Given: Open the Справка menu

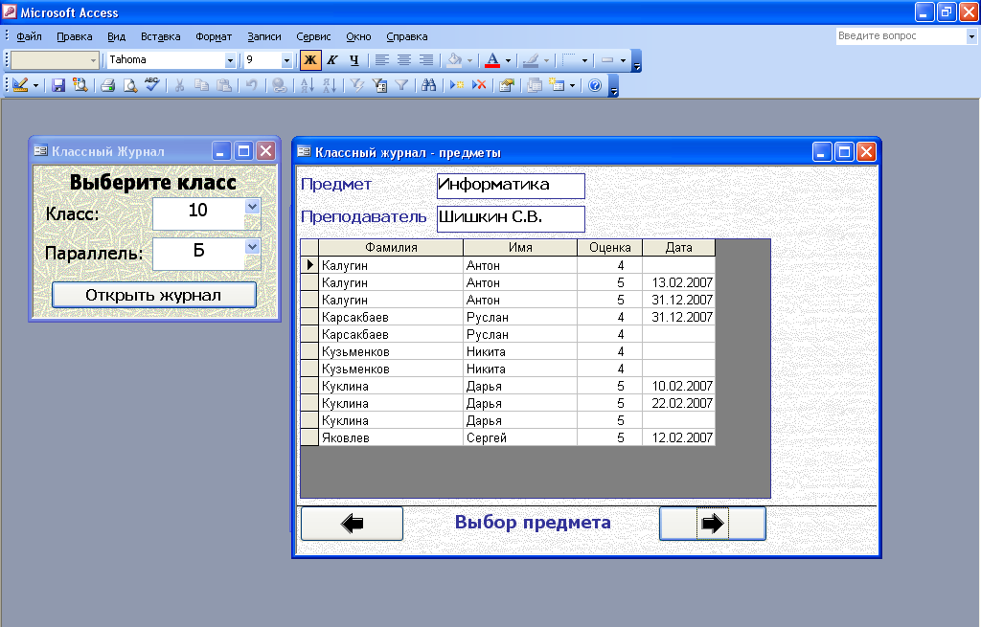Looking at the screenshot, I should 407,37.
